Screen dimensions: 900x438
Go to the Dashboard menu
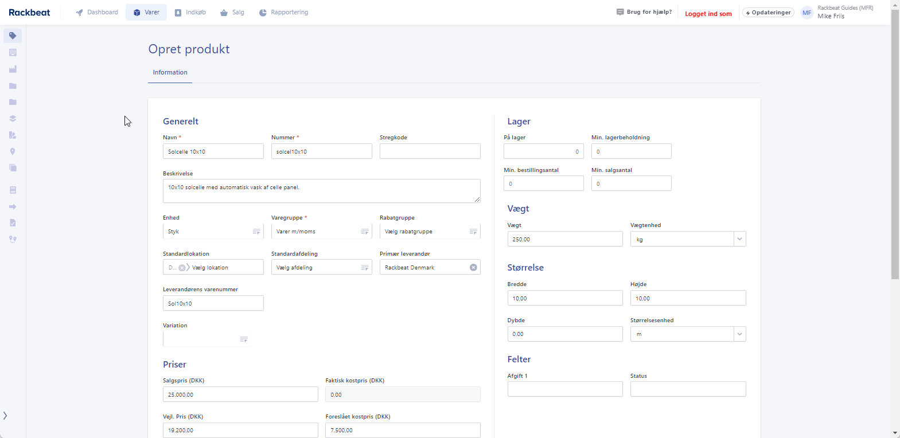pos(97,12)
